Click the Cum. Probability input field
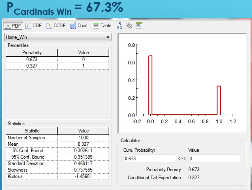Viewport: 252px width, 190px height. click(x=150, y=159)
